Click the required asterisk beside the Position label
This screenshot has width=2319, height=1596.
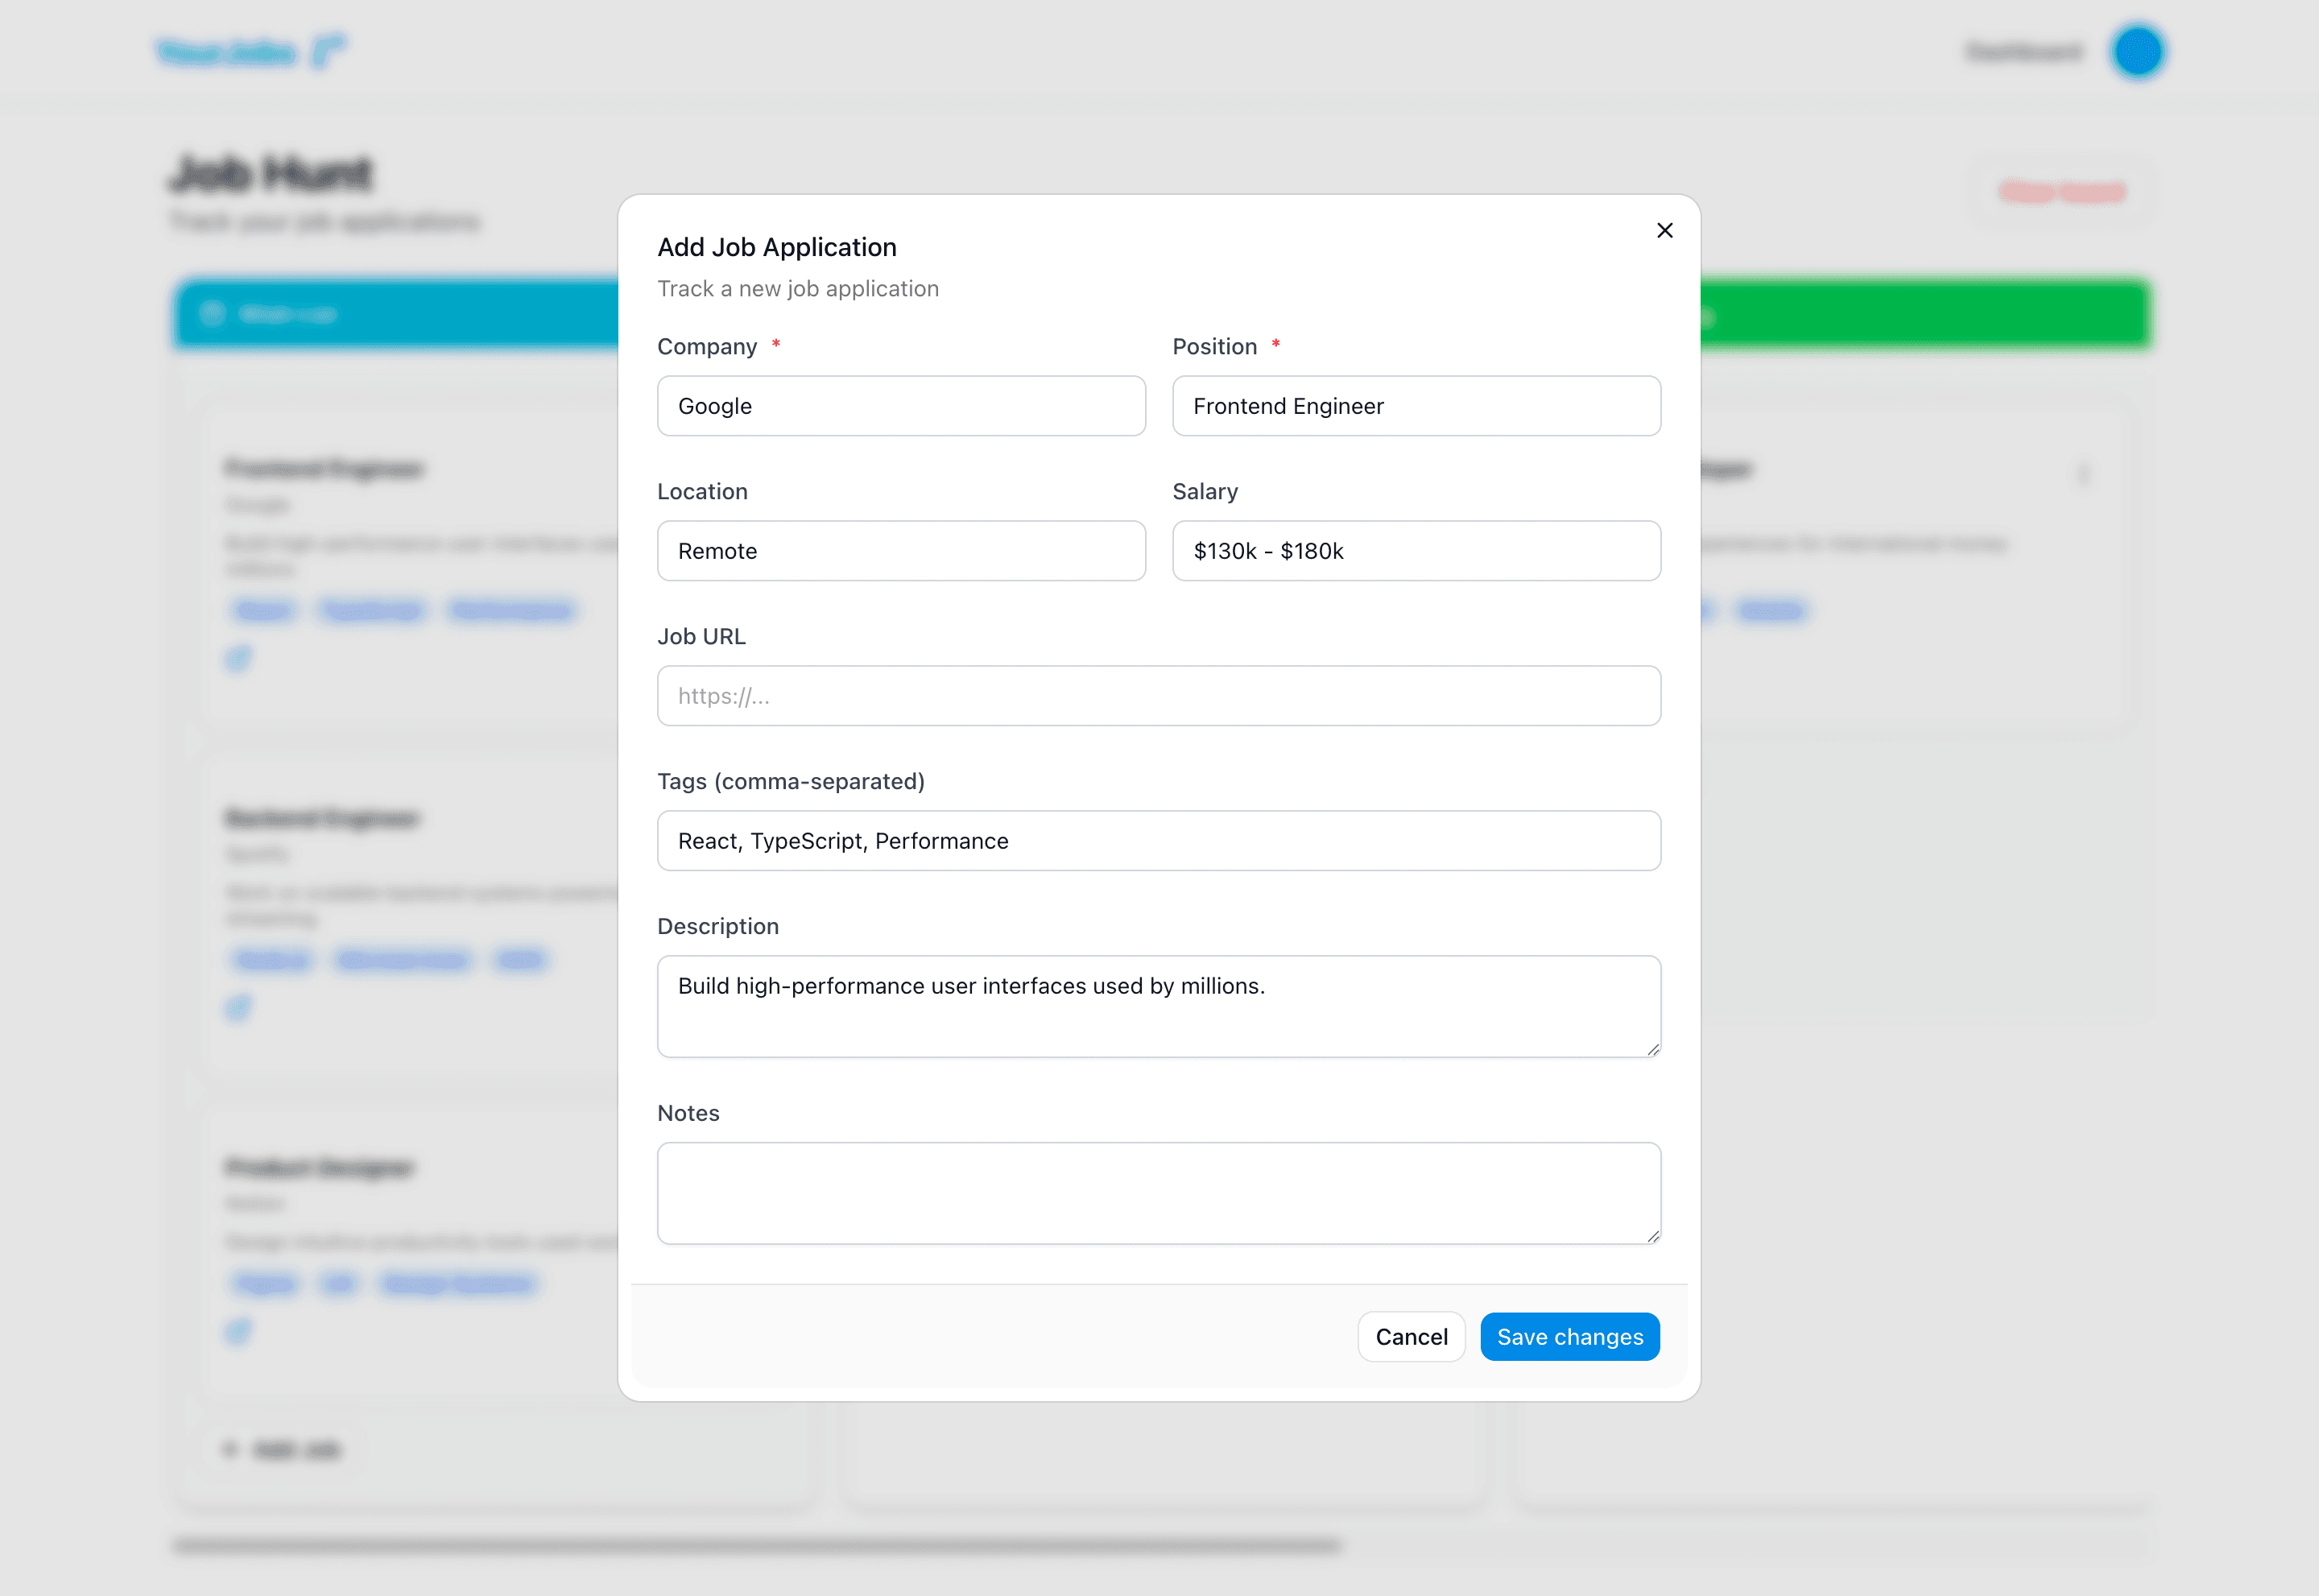[x=1276, y=345]
